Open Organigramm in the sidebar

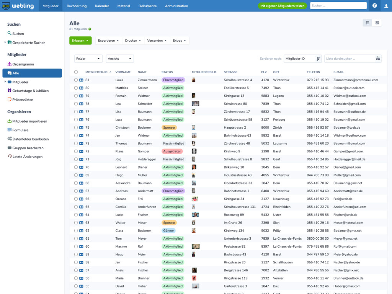23,64
